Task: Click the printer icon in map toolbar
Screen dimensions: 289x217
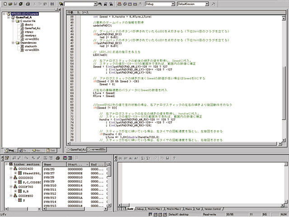Action: (x=58, y=158)
